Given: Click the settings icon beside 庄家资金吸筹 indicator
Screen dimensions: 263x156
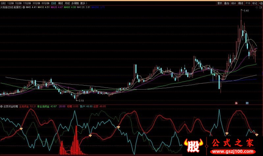Looking at the screenshot, I should 2,107.
